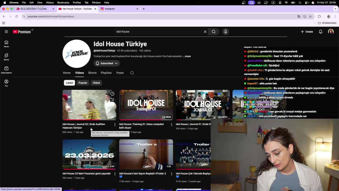Open Subscriptions in the sidebar
The width and height of the screenshot is (339, 191).
(x=6, y=70)
